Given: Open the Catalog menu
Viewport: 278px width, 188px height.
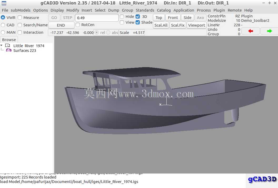Looking at the screenshot, I should pyautogui.click(x=164, y=10).
